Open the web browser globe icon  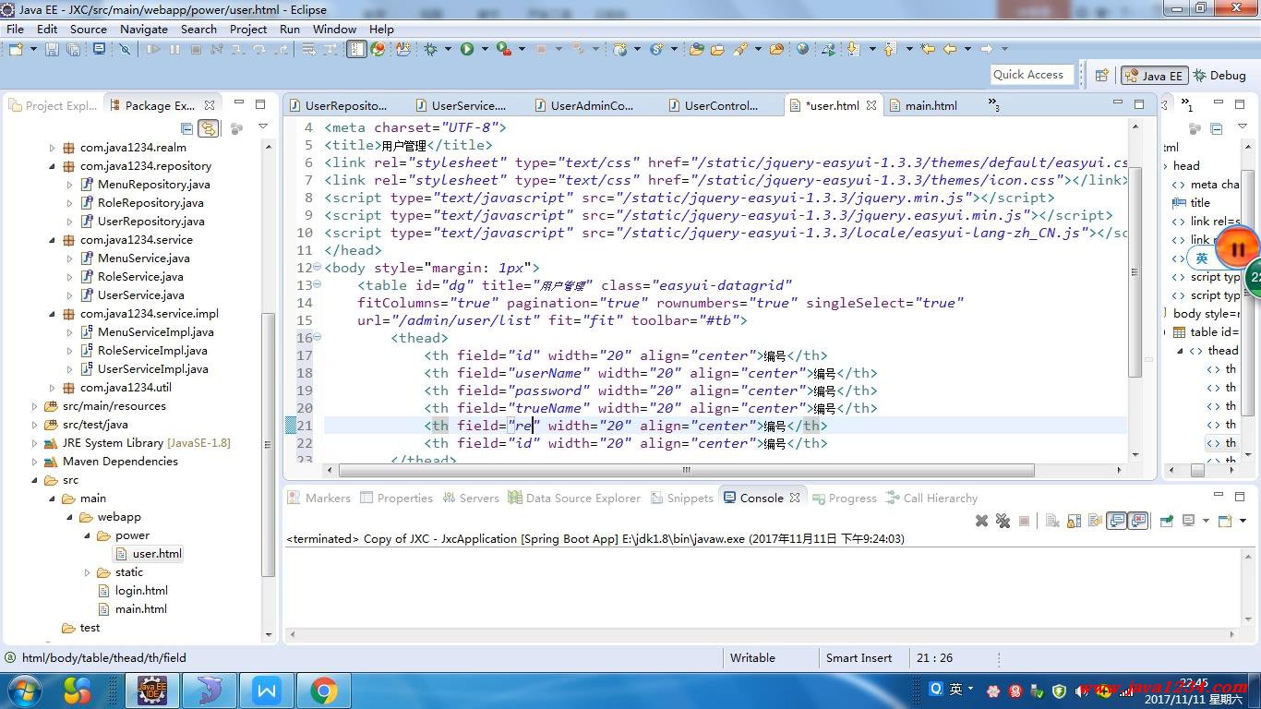(802, 49)
